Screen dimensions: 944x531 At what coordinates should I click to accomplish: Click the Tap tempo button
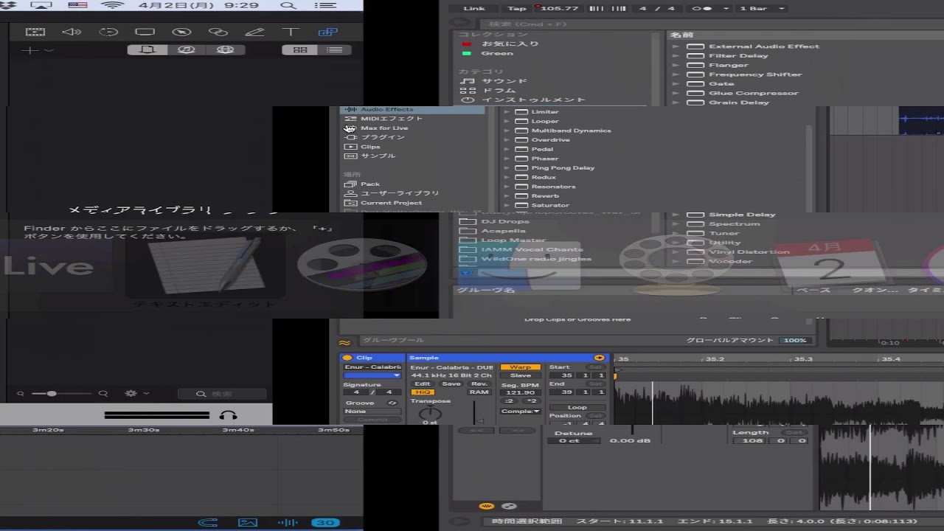coord(517,9)
